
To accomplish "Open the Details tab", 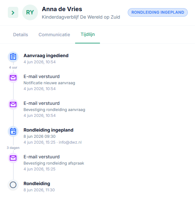I will (21, 35).
